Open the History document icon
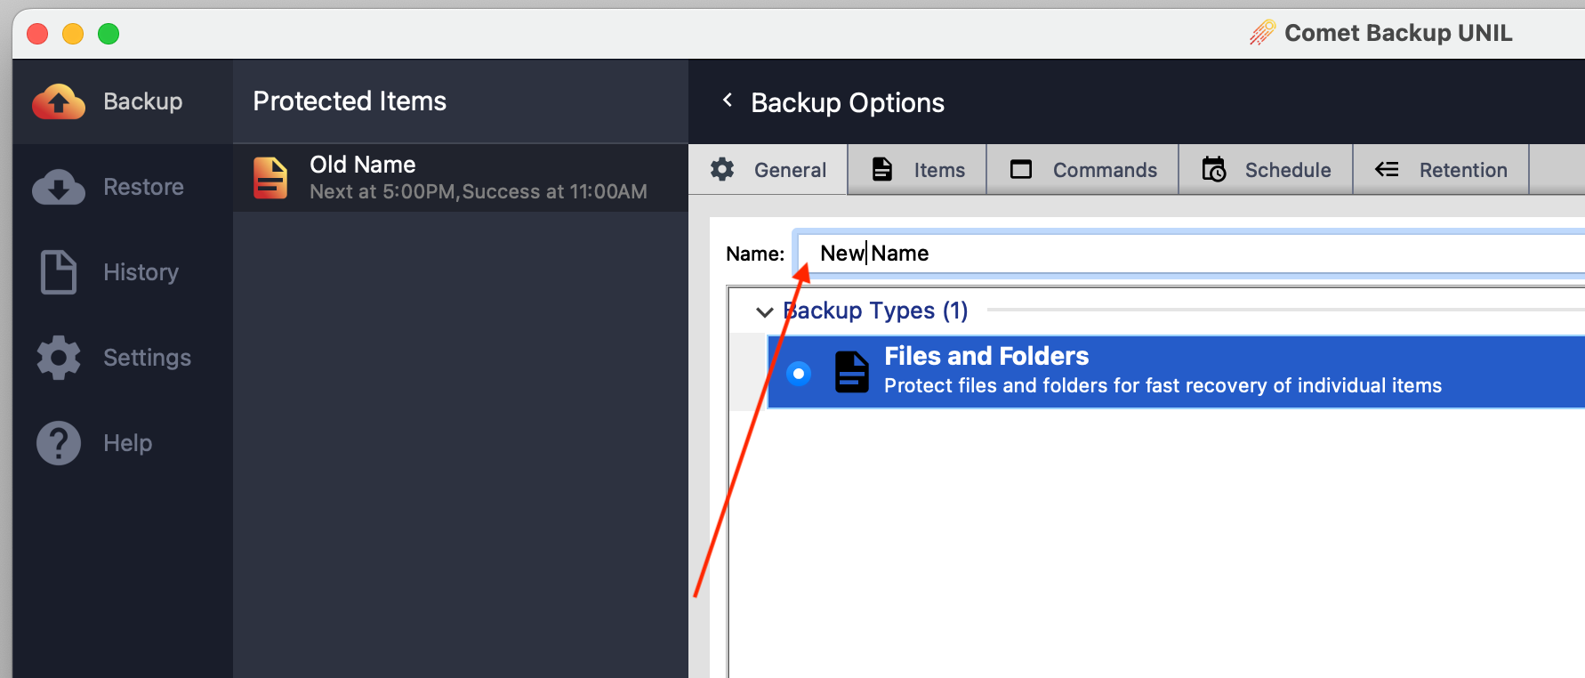1585x678 pixels. (x=59, y=272)
